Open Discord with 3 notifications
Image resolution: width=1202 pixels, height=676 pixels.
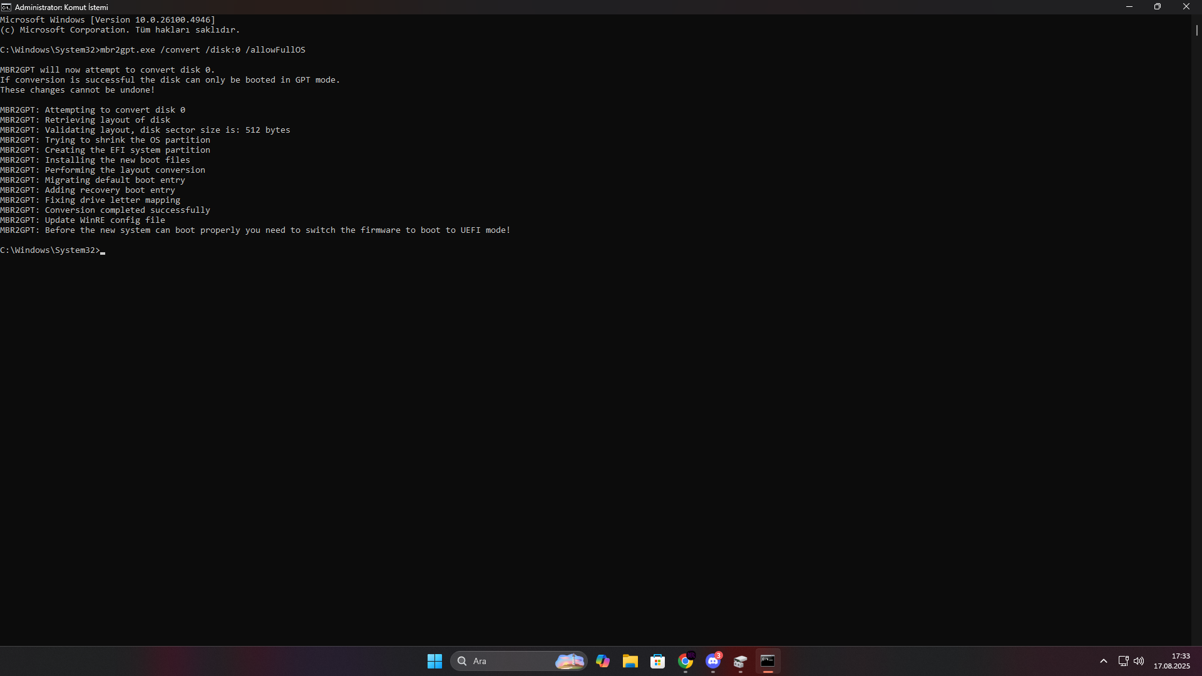[x=713, y=661]
